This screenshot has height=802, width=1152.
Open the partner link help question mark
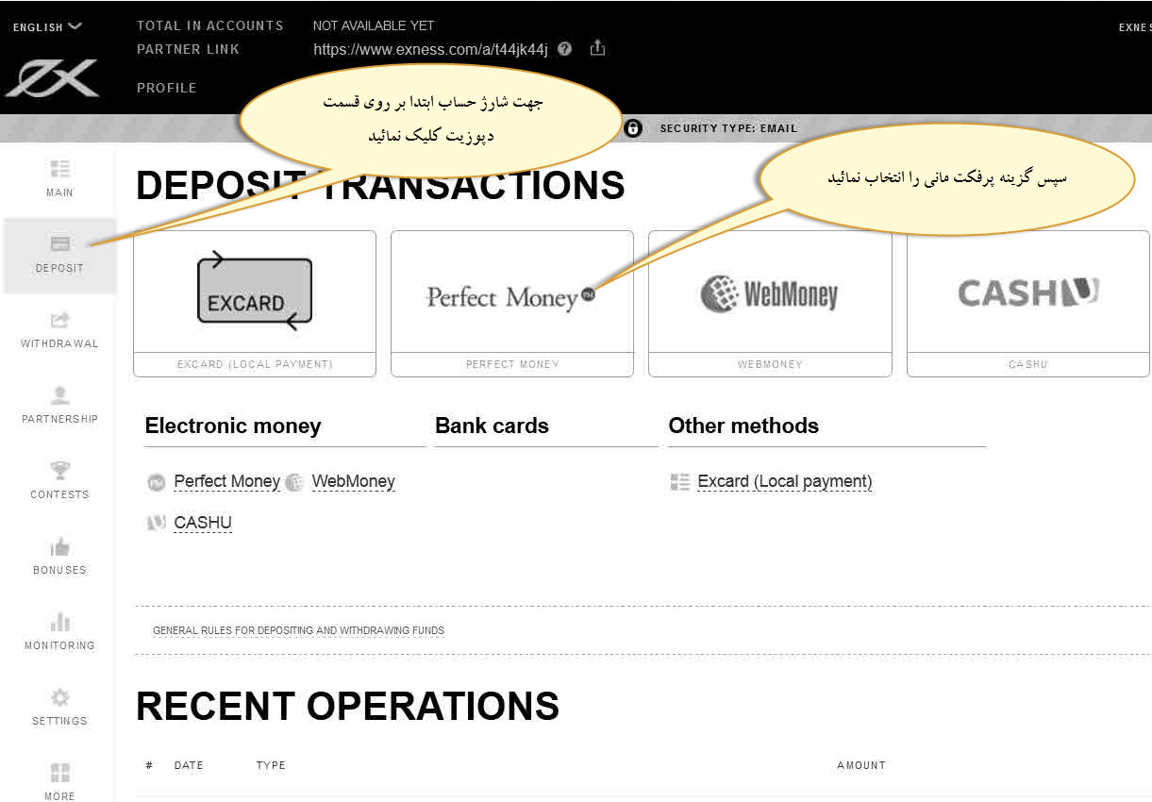(x=564, y=49)
